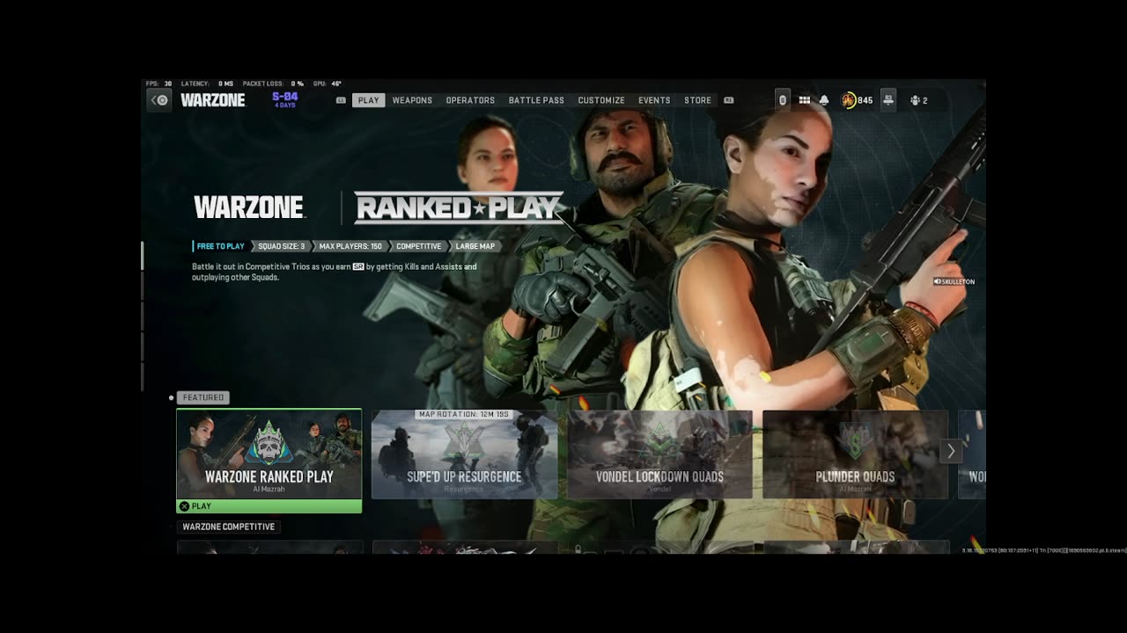The image size is (1127, 633).
Task: Click the GPU temperature readout
Action: 327,84
